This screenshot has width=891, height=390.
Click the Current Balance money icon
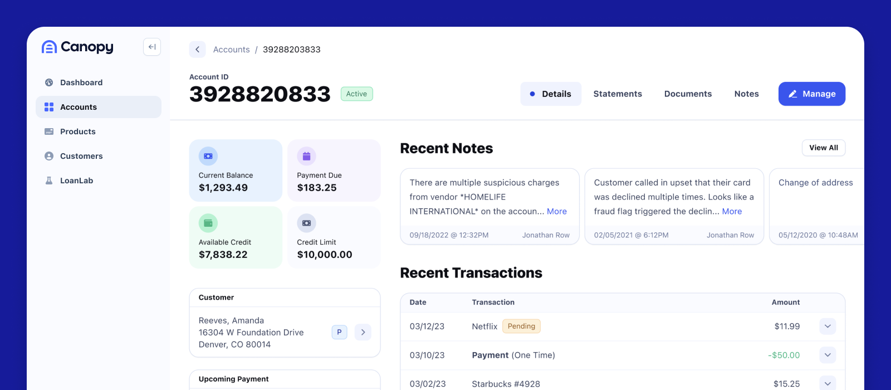pyautogui.click(x=208, y=157)
